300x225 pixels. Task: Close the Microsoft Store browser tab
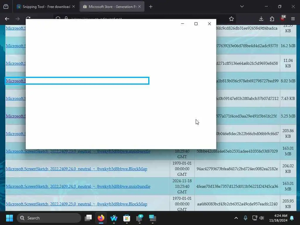(139, 7)
